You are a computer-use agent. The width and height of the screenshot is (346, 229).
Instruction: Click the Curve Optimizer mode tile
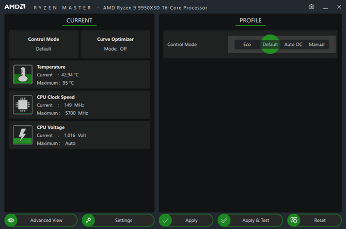(x=115, y=44)
